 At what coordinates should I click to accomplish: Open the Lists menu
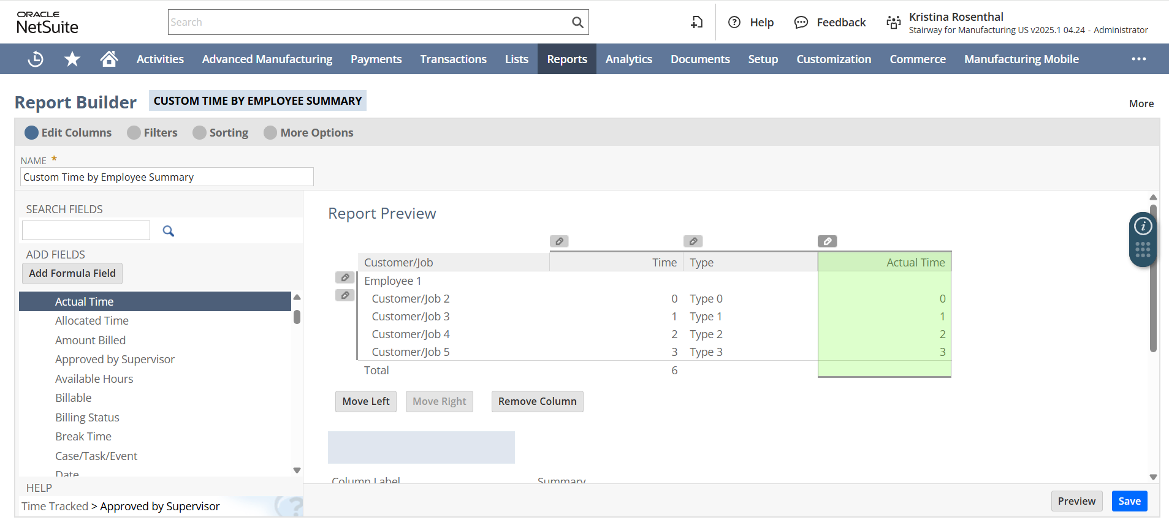click(x=517, y=59)
